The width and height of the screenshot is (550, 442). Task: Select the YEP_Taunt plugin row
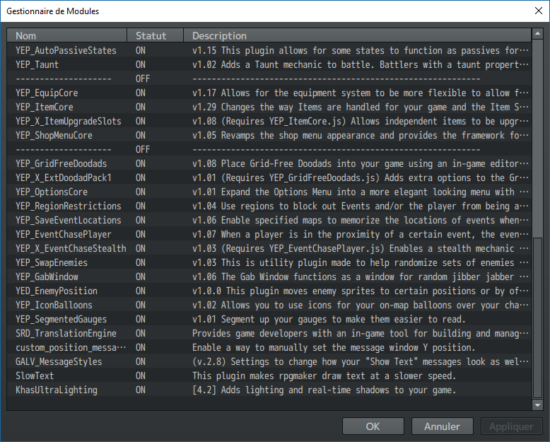tap(269, 64)
